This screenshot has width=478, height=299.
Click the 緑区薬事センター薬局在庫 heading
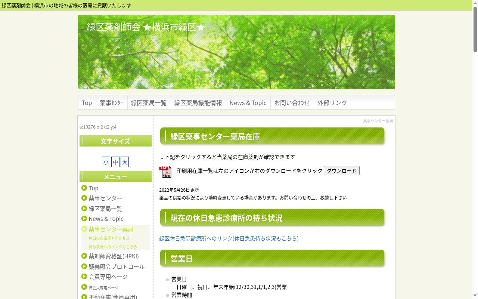pyautogui.click(x=272, y=136)
